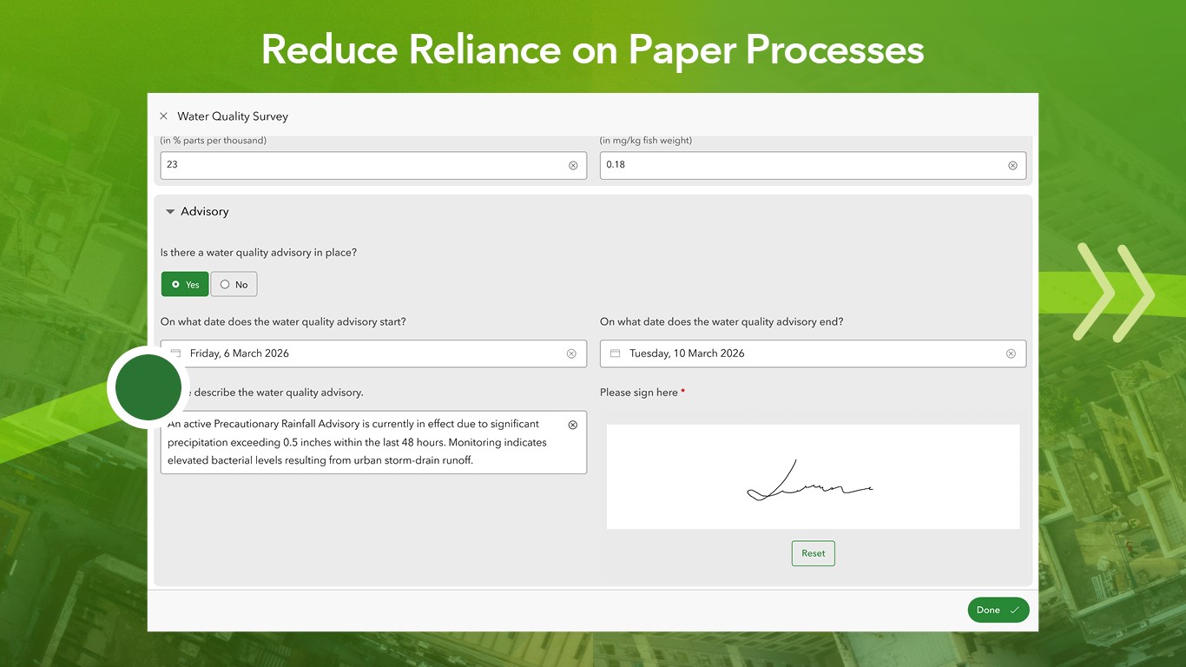This screenshot has width=1186, height=667.
Task: Submit the survey with Done
Action: tap(998, 610)
